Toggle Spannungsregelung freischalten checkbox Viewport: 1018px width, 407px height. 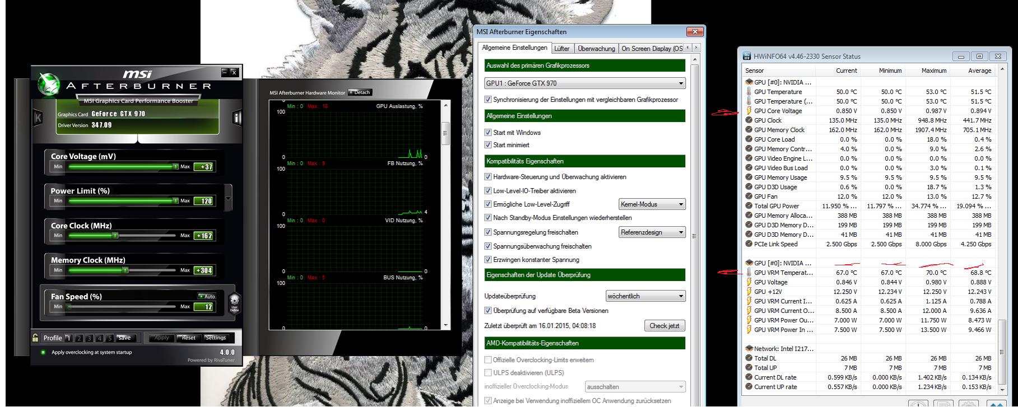click(x=488, y=232)
